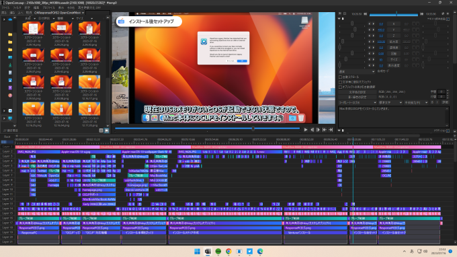Open the OneDrive cloud icon in explorer sidebar
Viewport: 457px width, 257px height.
[x=10, y=20]
